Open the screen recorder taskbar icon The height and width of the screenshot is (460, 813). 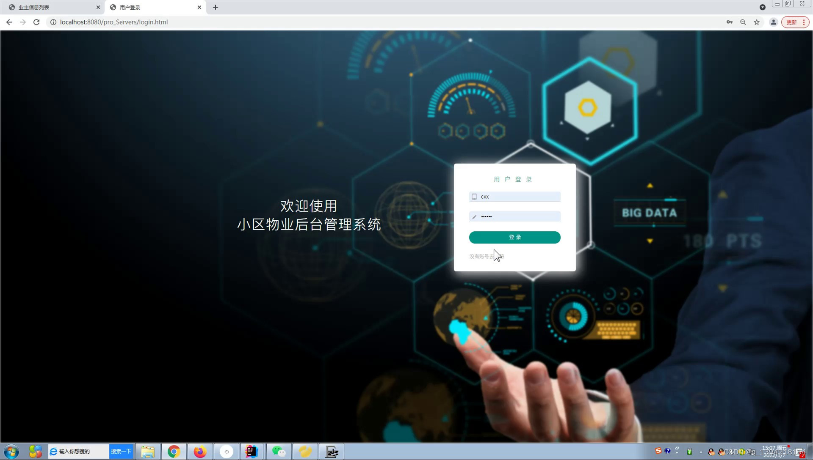tap(332, 452)
